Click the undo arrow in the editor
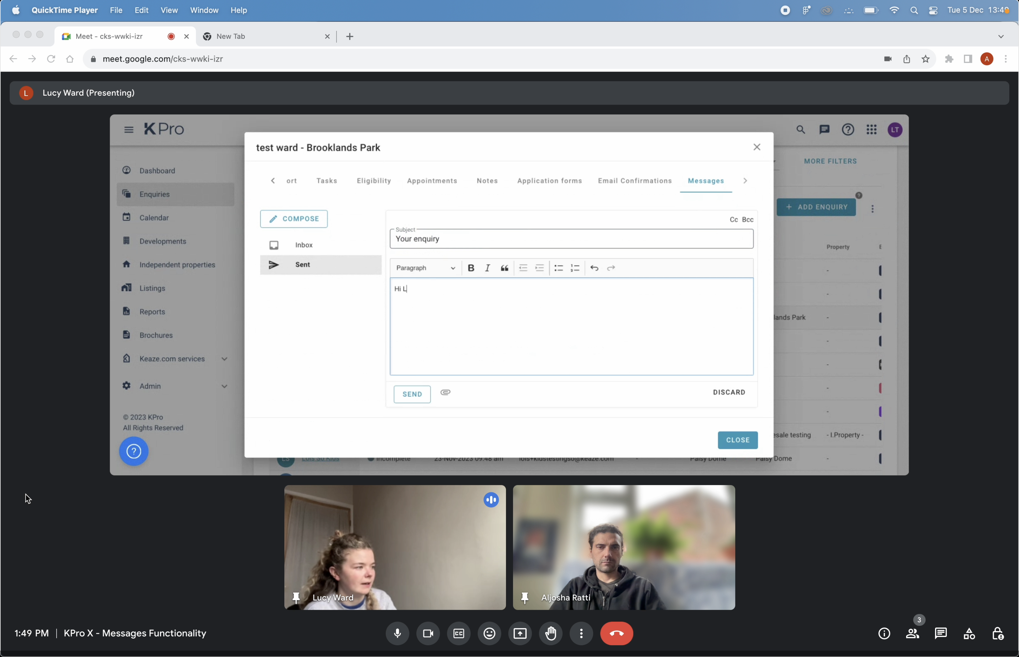Viewport: 1019px width, 657px height. point(594,268)
